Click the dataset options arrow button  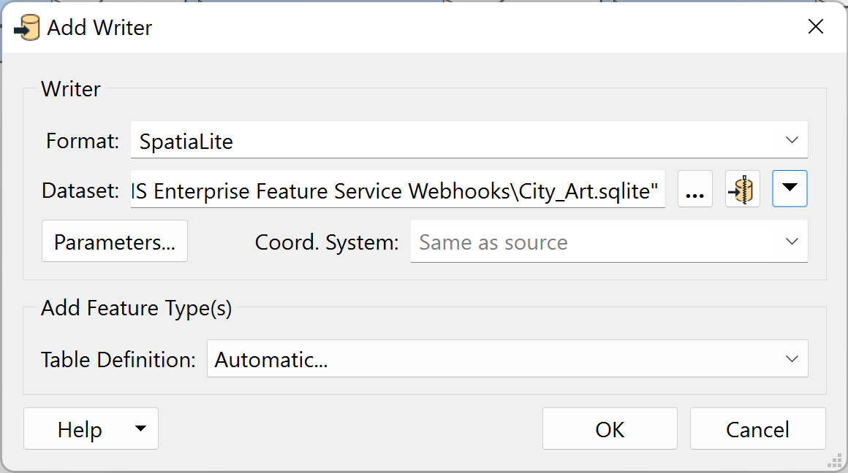[790, 188]
